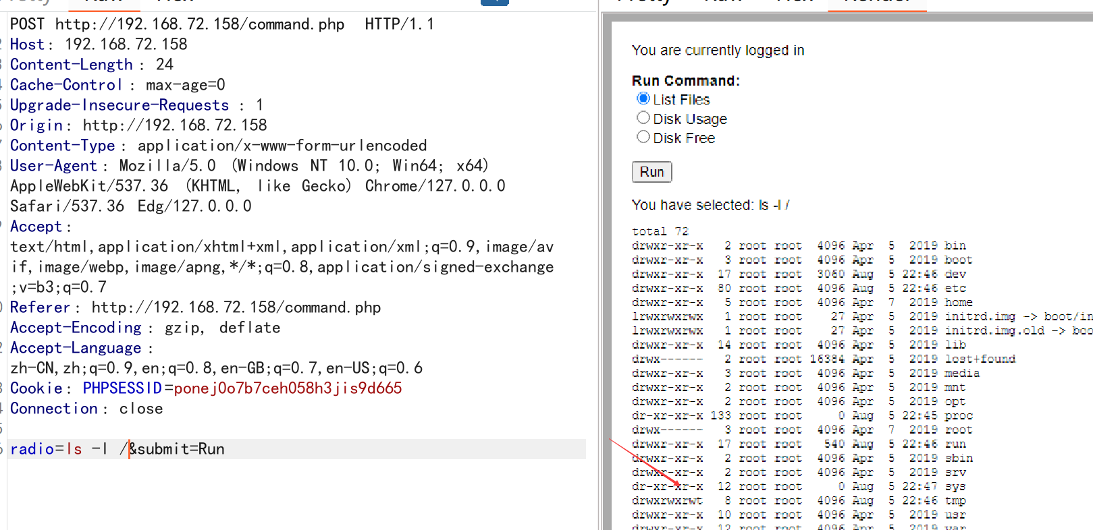The width and height of the screenshot is (1093, 530).
Task: Click the Chrome/127.0.0.0 user-agent text
Action: 435,186
